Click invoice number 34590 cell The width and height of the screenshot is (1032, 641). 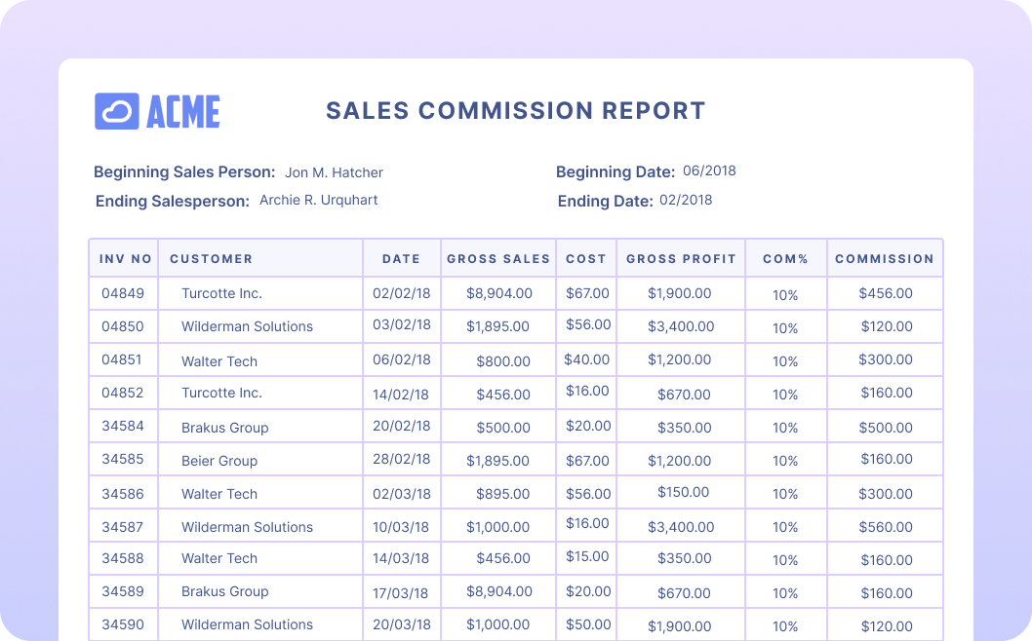123,624
